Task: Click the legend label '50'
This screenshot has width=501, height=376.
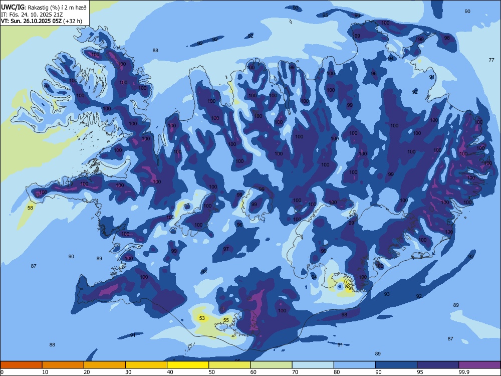Action: (212, 372)
